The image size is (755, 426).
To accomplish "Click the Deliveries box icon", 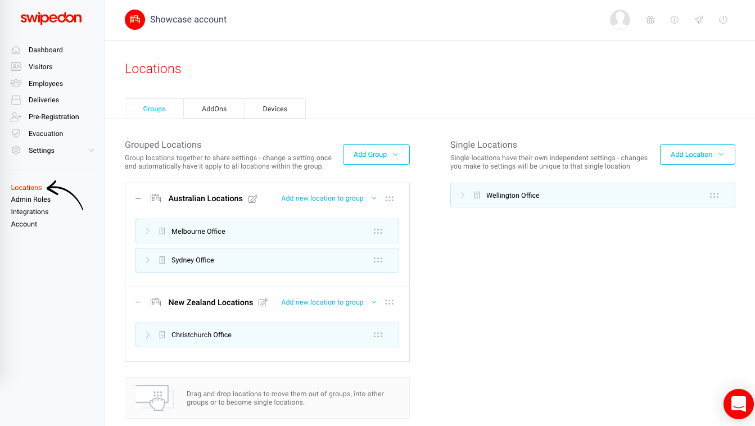I will [x=16, y=100].
